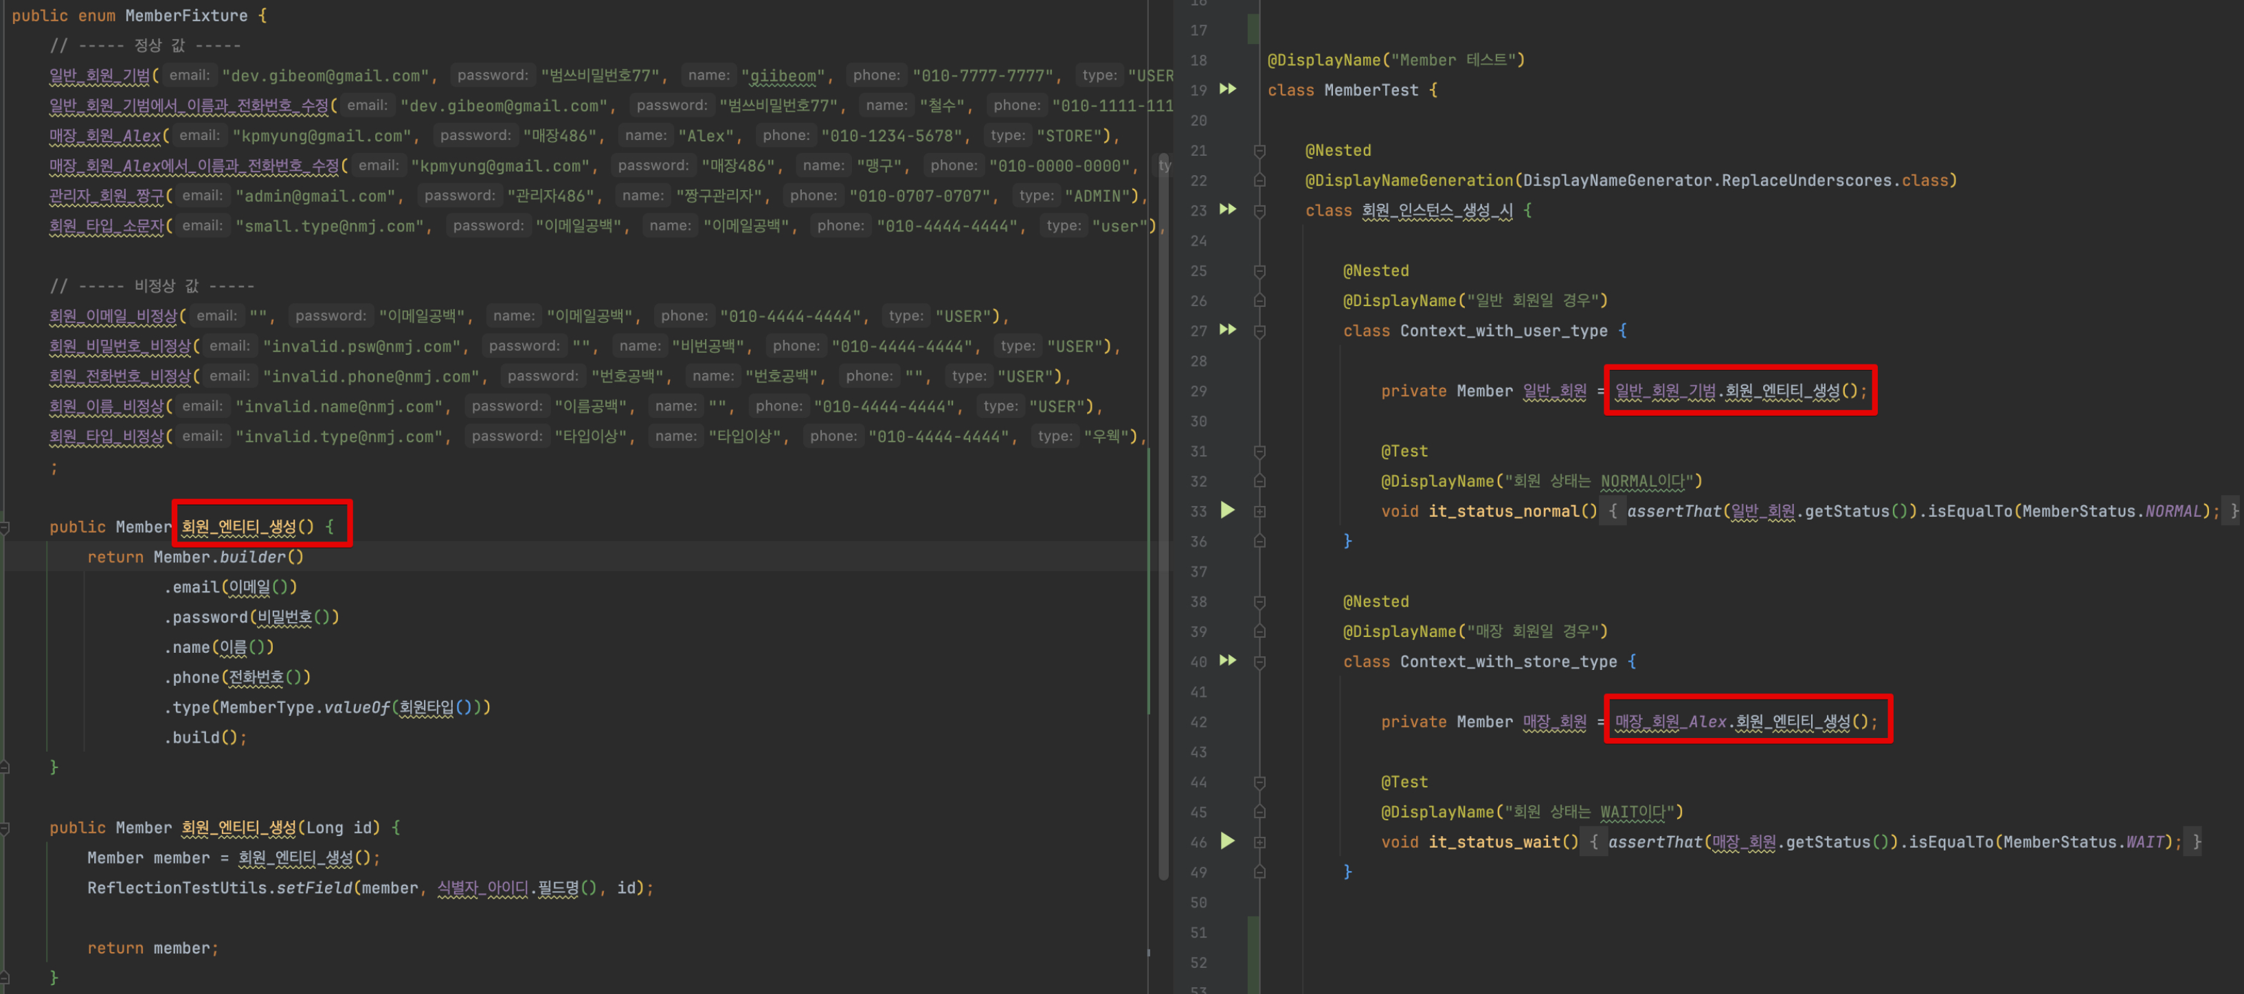This screenshot has height=994, width=2244.
Task: Run nested class 회원_인스턴스_생성_시 gutter icon
Action: tap(1227, 210)
